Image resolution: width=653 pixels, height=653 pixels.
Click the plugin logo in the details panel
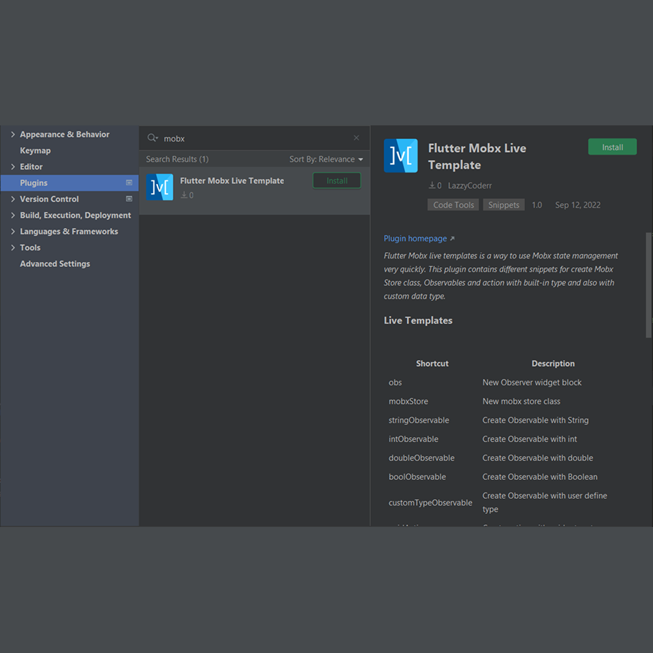coord(400,155)
